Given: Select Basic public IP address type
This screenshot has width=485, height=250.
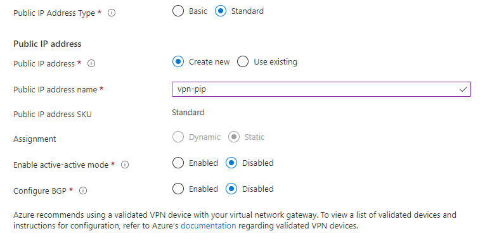Looking at the screenshot, I should pos(178,11).
